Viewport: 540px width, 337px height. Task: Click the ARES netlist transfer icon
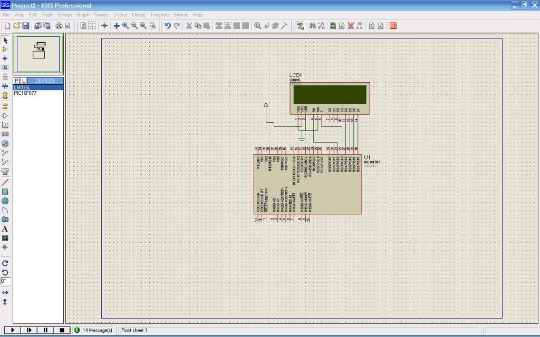coord(393,26)
